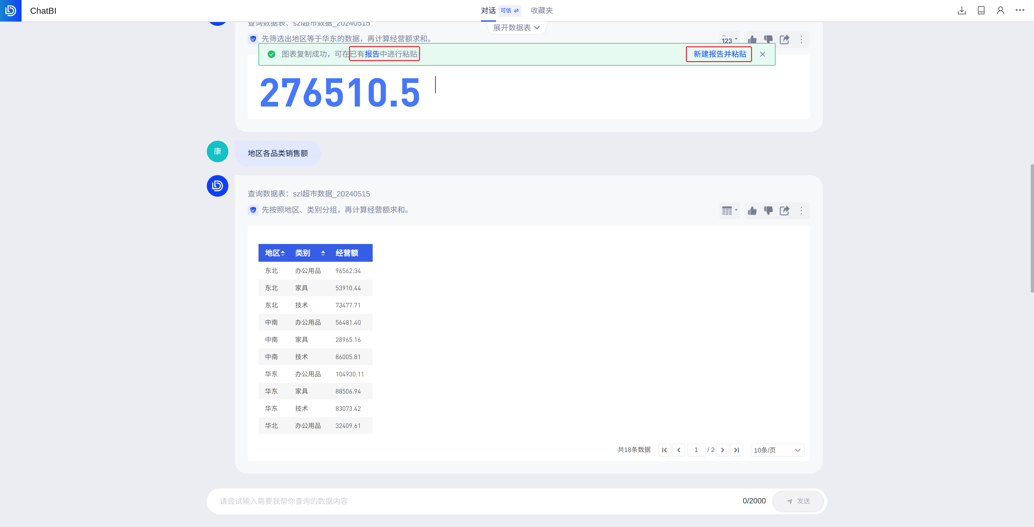The width and height of the screenshot is (1034, 527).
Task: Sort table by 地区 column
Action: point(282,253)
